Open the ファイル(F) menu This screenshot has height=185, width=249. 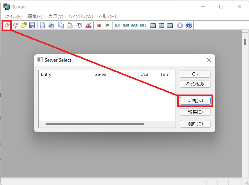(x=12, y=16)
